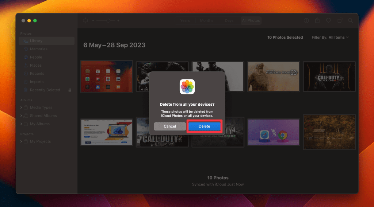
Task: Select the macOS Launchpad screenshot thumbnail
Action: [x=106, y=77]
